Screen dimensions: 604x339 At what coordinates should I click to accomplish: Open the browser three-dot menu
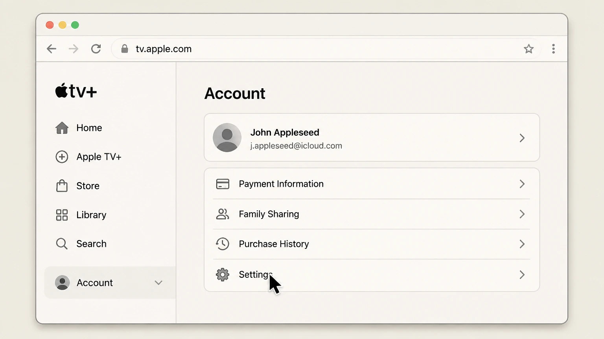pos(553,49)
